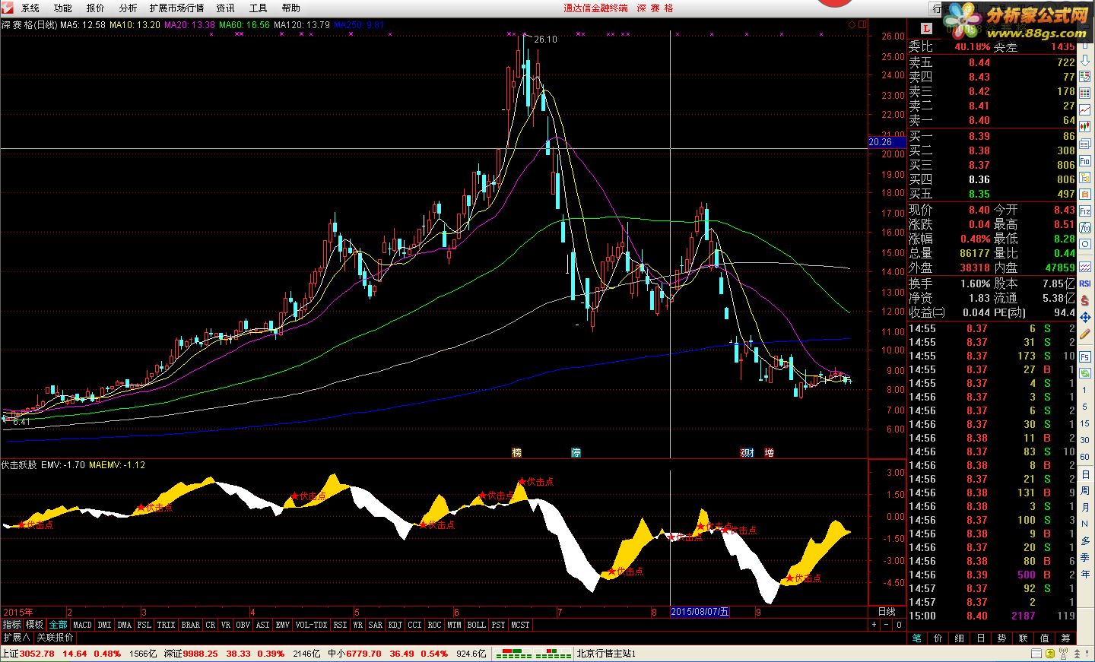Open the 日线 period selector
Screen dimensions: 1095x662
pos(887,611)
